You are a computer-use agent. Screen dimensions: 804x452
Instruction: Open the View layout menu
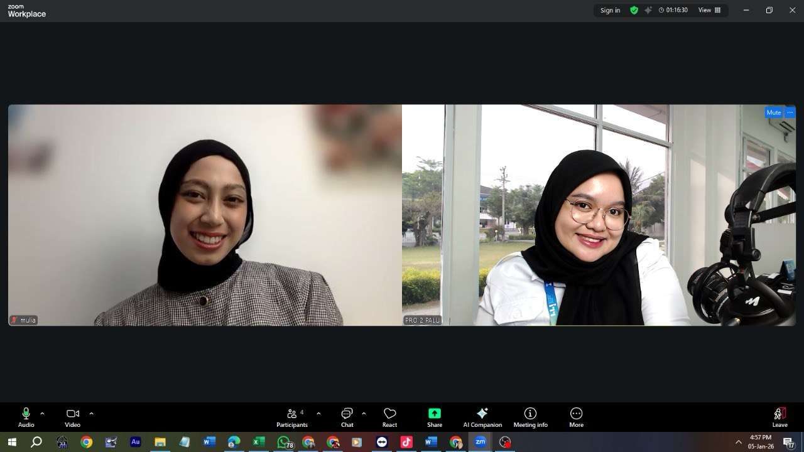tap(709, 10)
